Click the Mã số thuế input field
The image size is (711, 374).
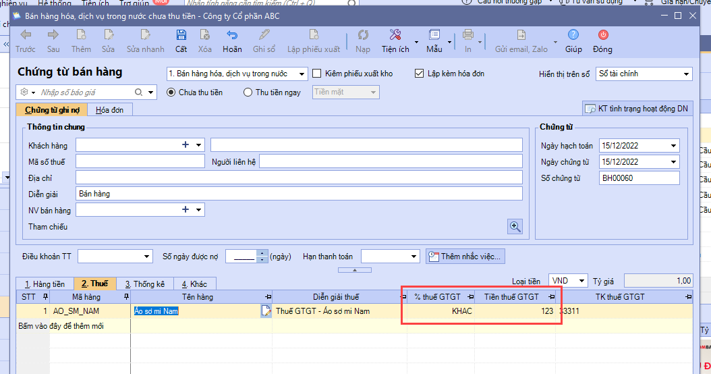tap(140, 161)
